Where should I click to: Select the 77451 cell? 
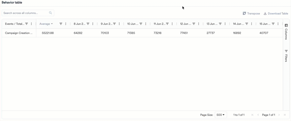[x=184, y=33]
